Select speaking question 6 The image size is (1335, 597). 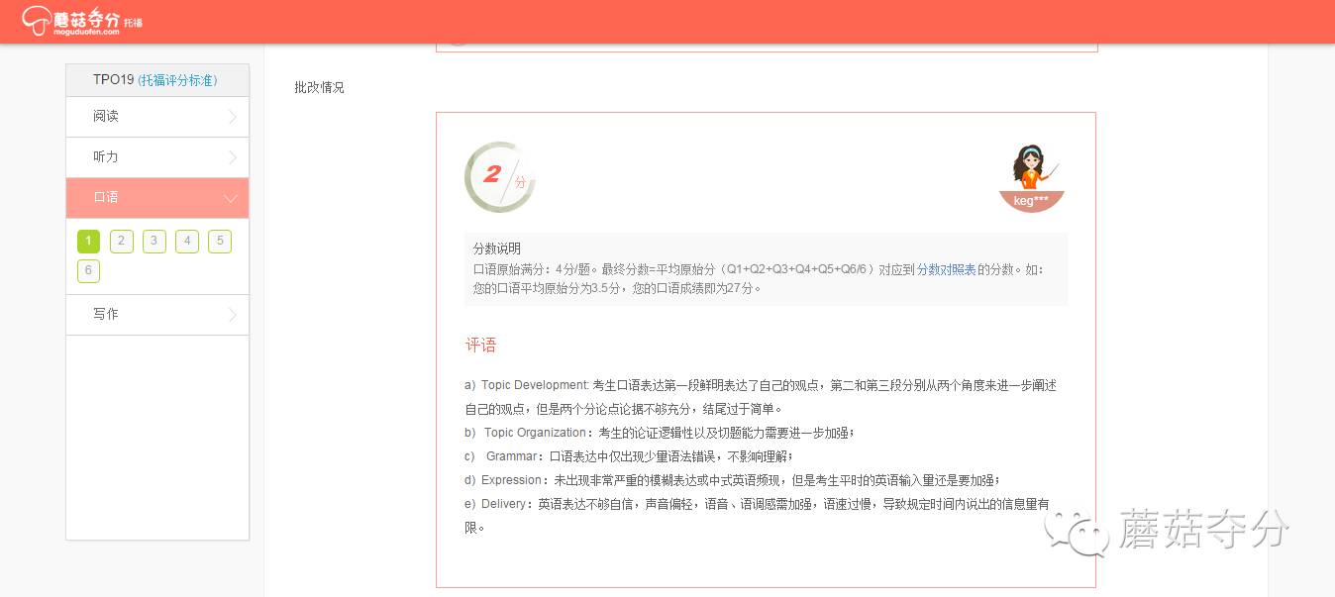click(x=88, y=270)
